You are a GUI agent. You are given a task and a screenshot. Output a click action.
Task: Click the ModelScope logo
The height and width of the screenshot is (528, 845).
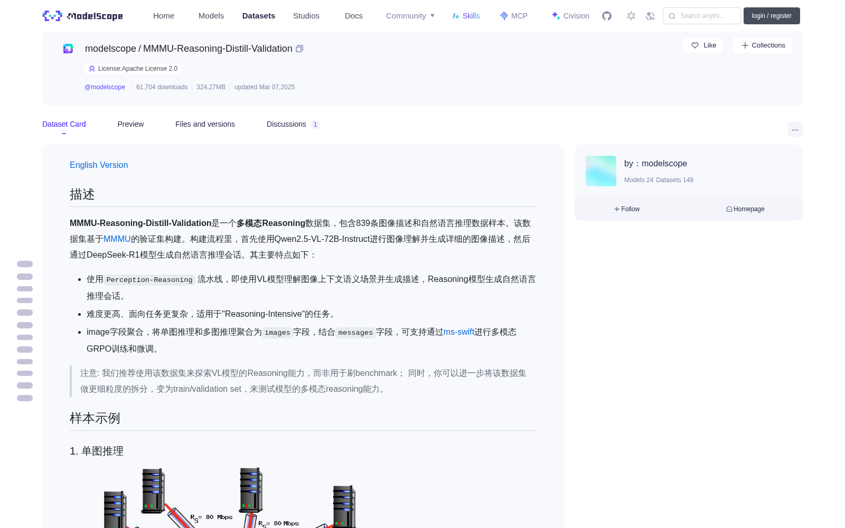(83, 16)
